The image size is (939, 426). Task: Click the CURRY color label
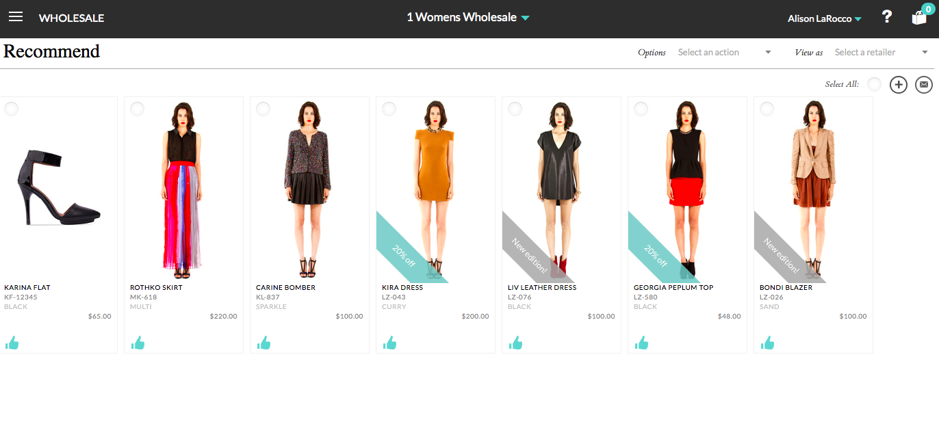tap(394, 306)
